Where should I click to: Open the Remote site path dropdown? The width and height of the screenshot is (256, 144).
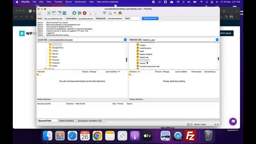217,40
